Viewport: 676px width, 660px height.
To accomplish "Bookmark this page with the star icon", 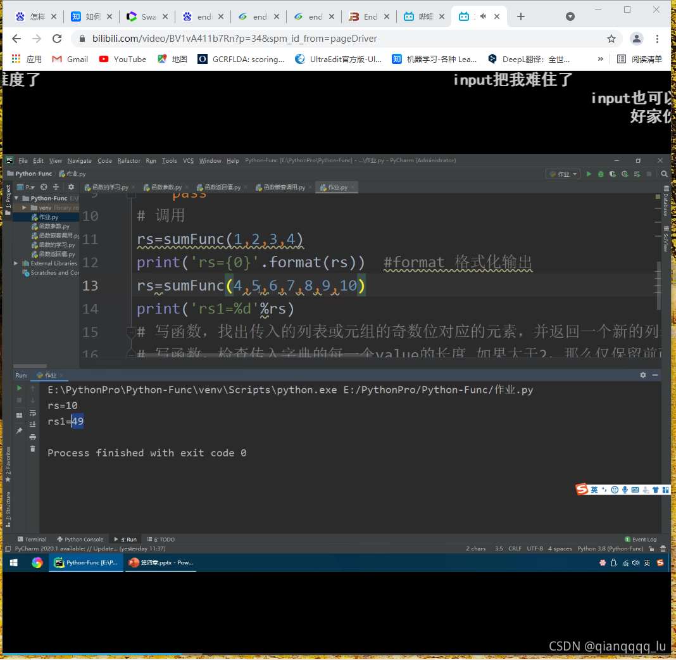I will pyautogui.click(x=611, y=39).
